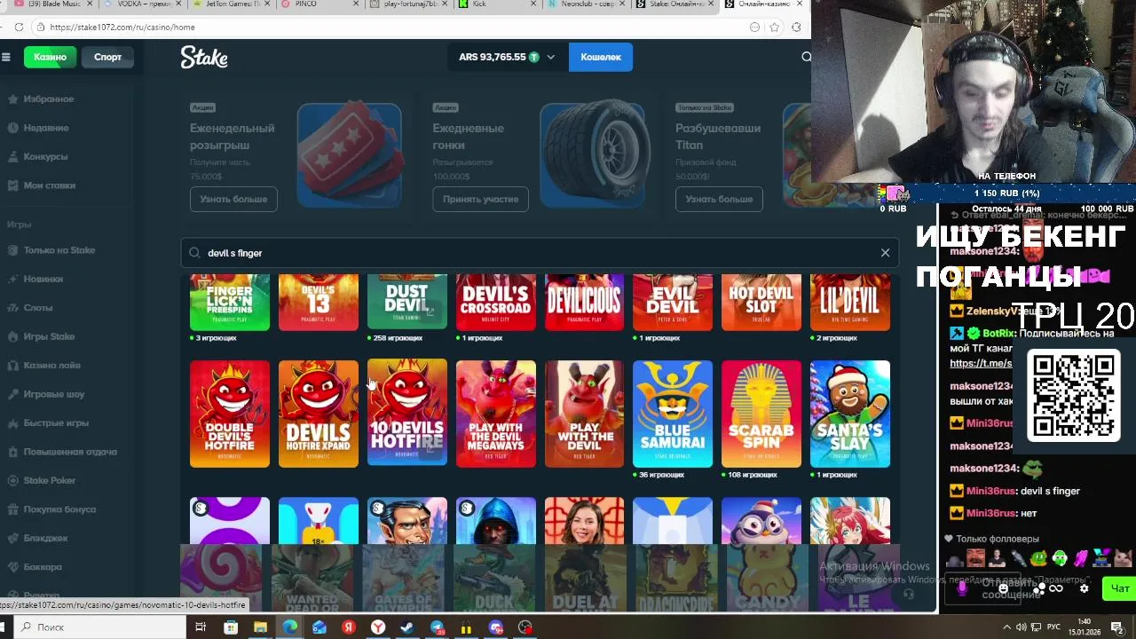This screenshot has height=639, width=1136.
Task: Open the Devils Hotfire Xpand game
Action: [319, 414]
